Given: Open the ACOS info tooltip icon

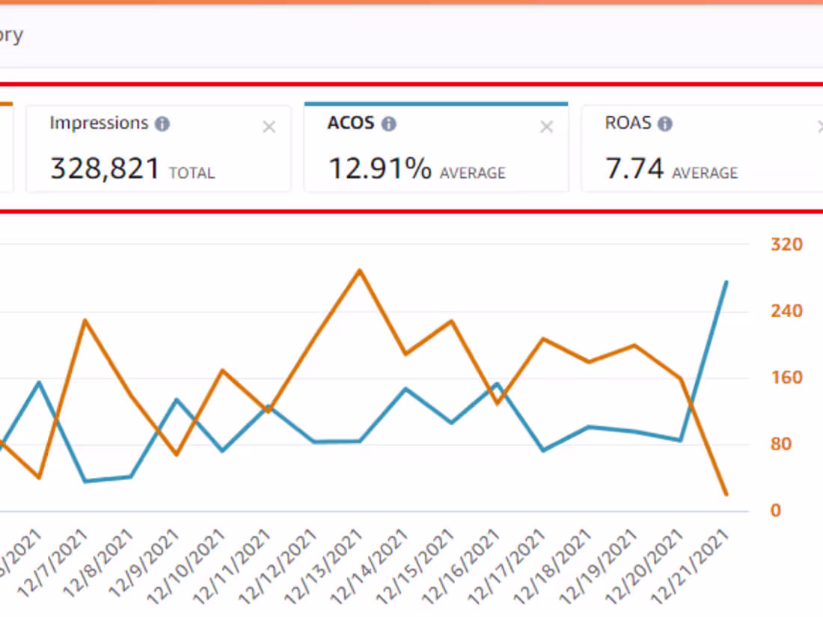Looking at the screenshot, I should click(388, 124).
